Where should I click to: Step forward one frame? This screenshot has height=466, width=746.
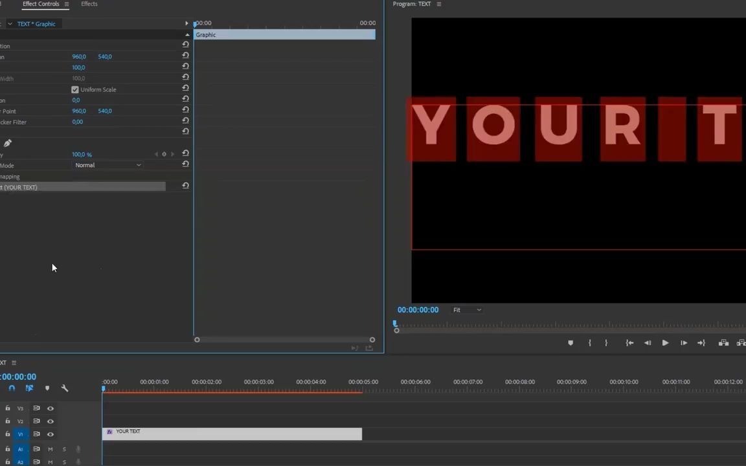coord(684,343)
